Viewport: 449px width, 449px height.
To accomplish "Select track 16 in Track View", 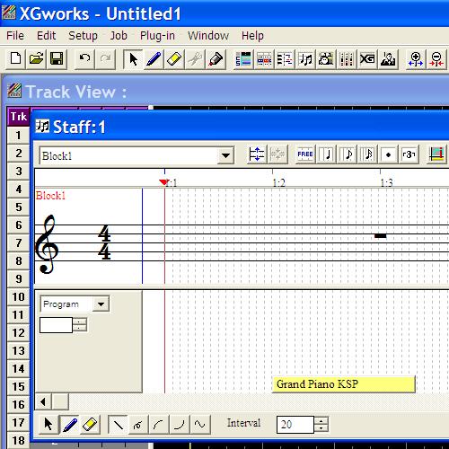I will pos(19,405).
